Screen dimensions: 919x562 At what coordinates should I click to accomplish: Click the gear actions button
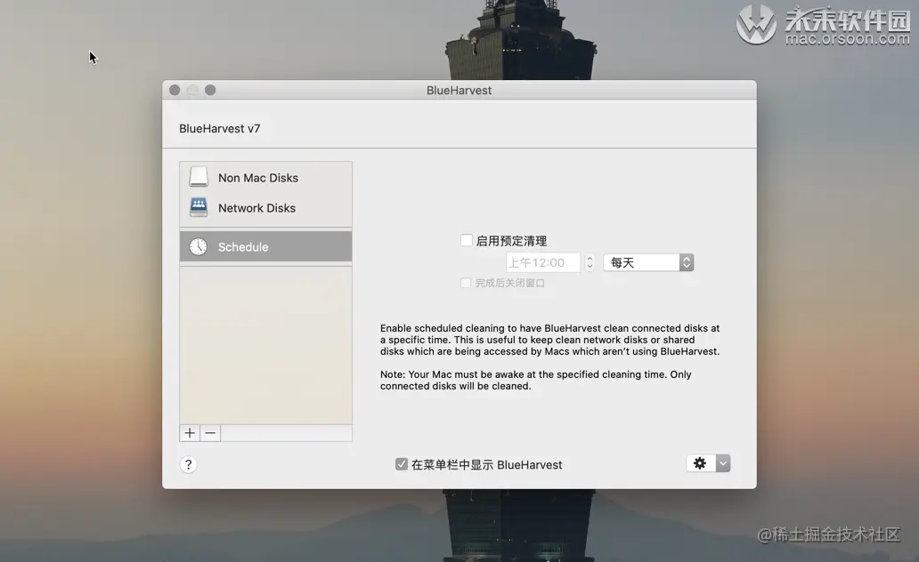(701, 463)
